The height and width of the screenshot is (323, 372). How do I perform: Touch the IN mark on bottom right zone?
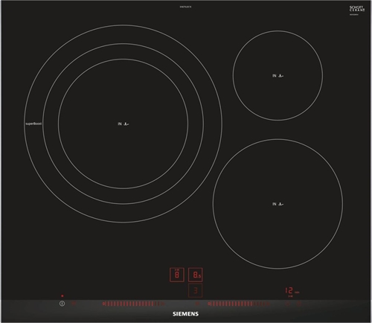pos(278,204)
